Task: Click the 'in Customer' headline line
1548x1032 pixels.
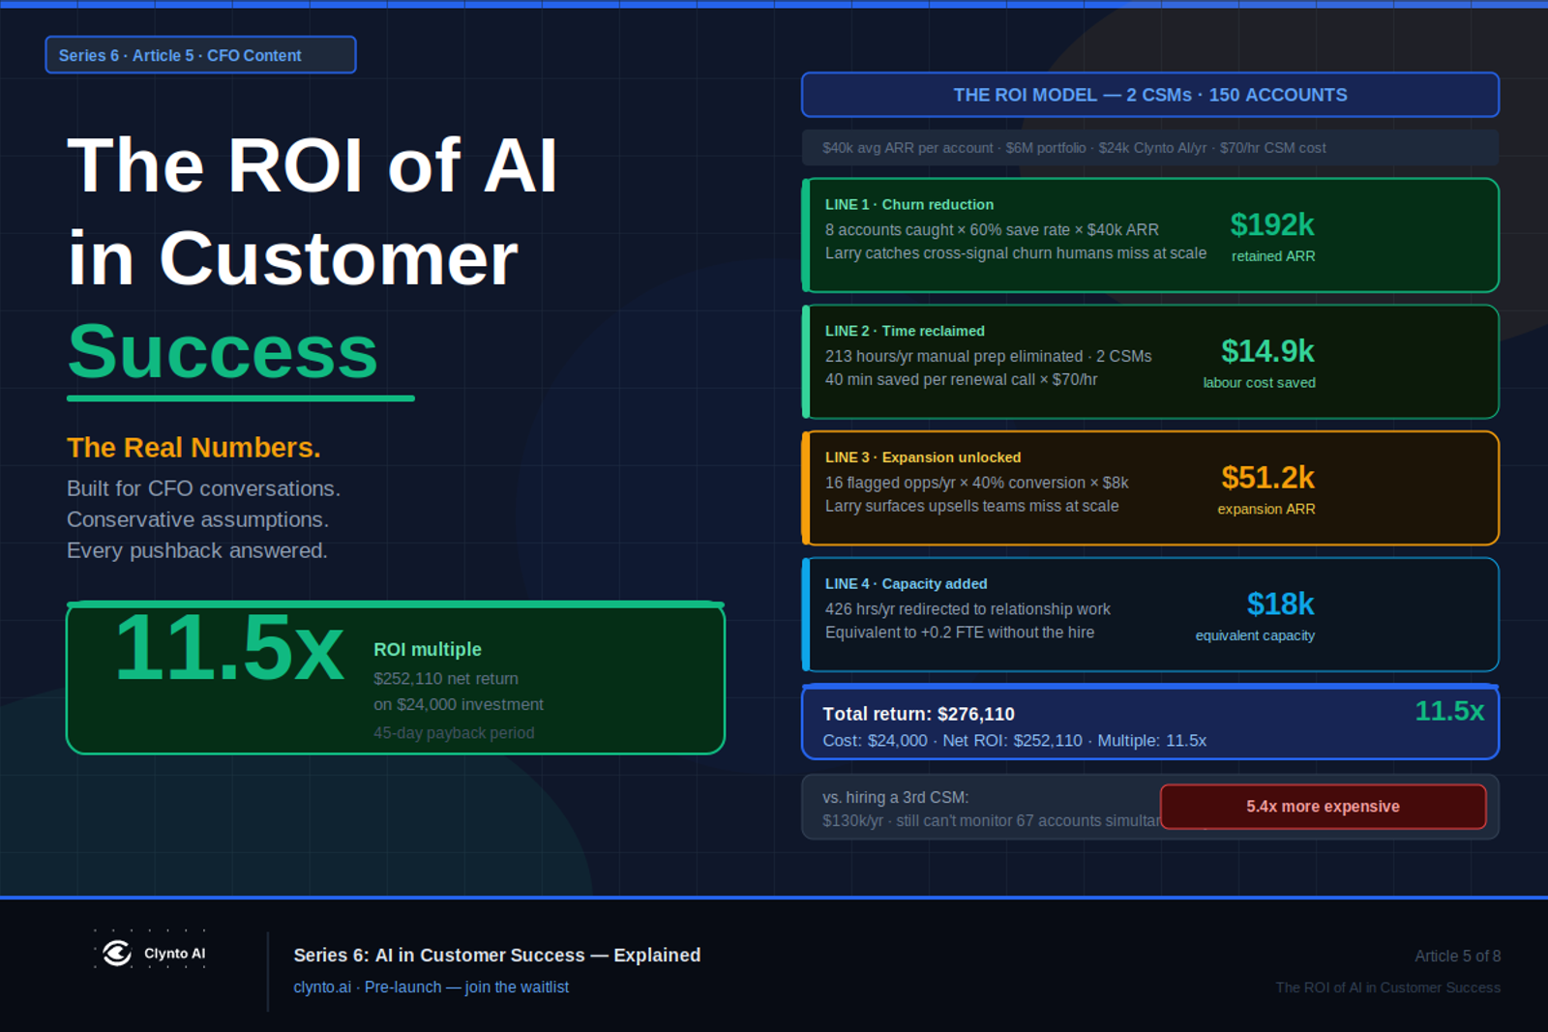Action: point(293,259)
